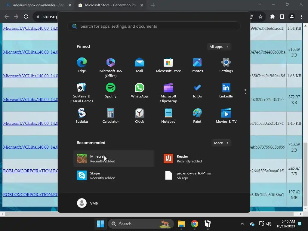Click the horizontal scrollbar thumb of page
Screen dimensions: 308x231
pyautogui.click(x=149, y=214)
